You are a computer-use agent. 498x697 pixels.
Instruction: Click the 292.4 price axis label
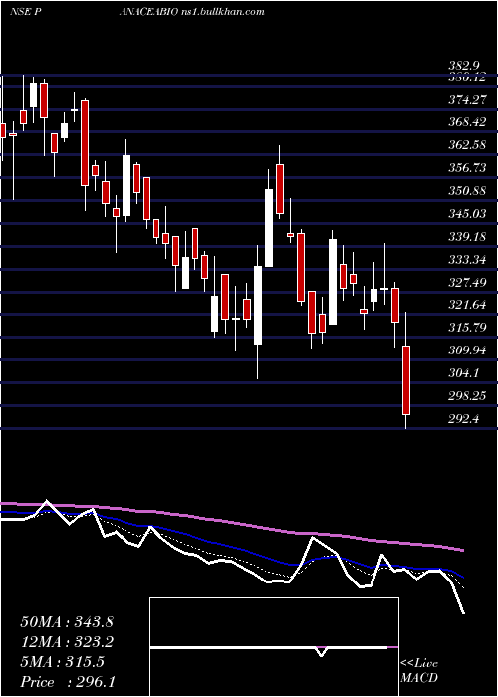[x=464, y=419]
